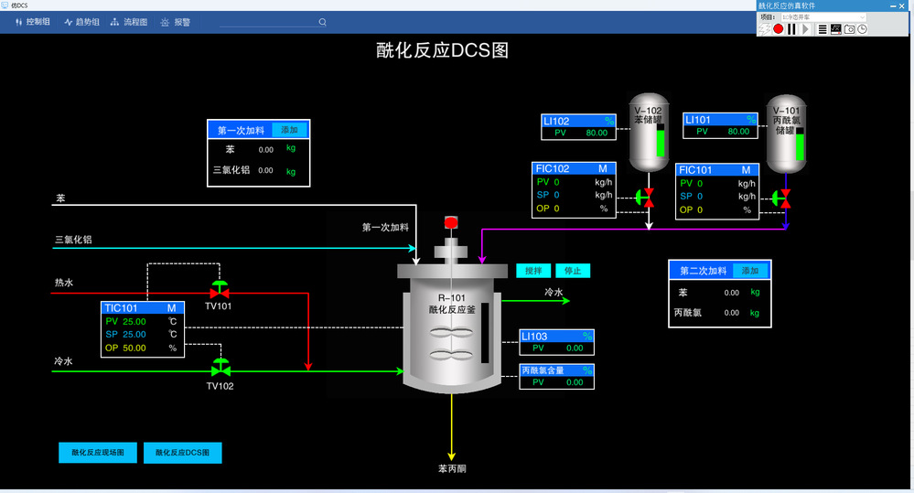
Task: Click TIC101 SP value 25.00
Action: point(134,335)
